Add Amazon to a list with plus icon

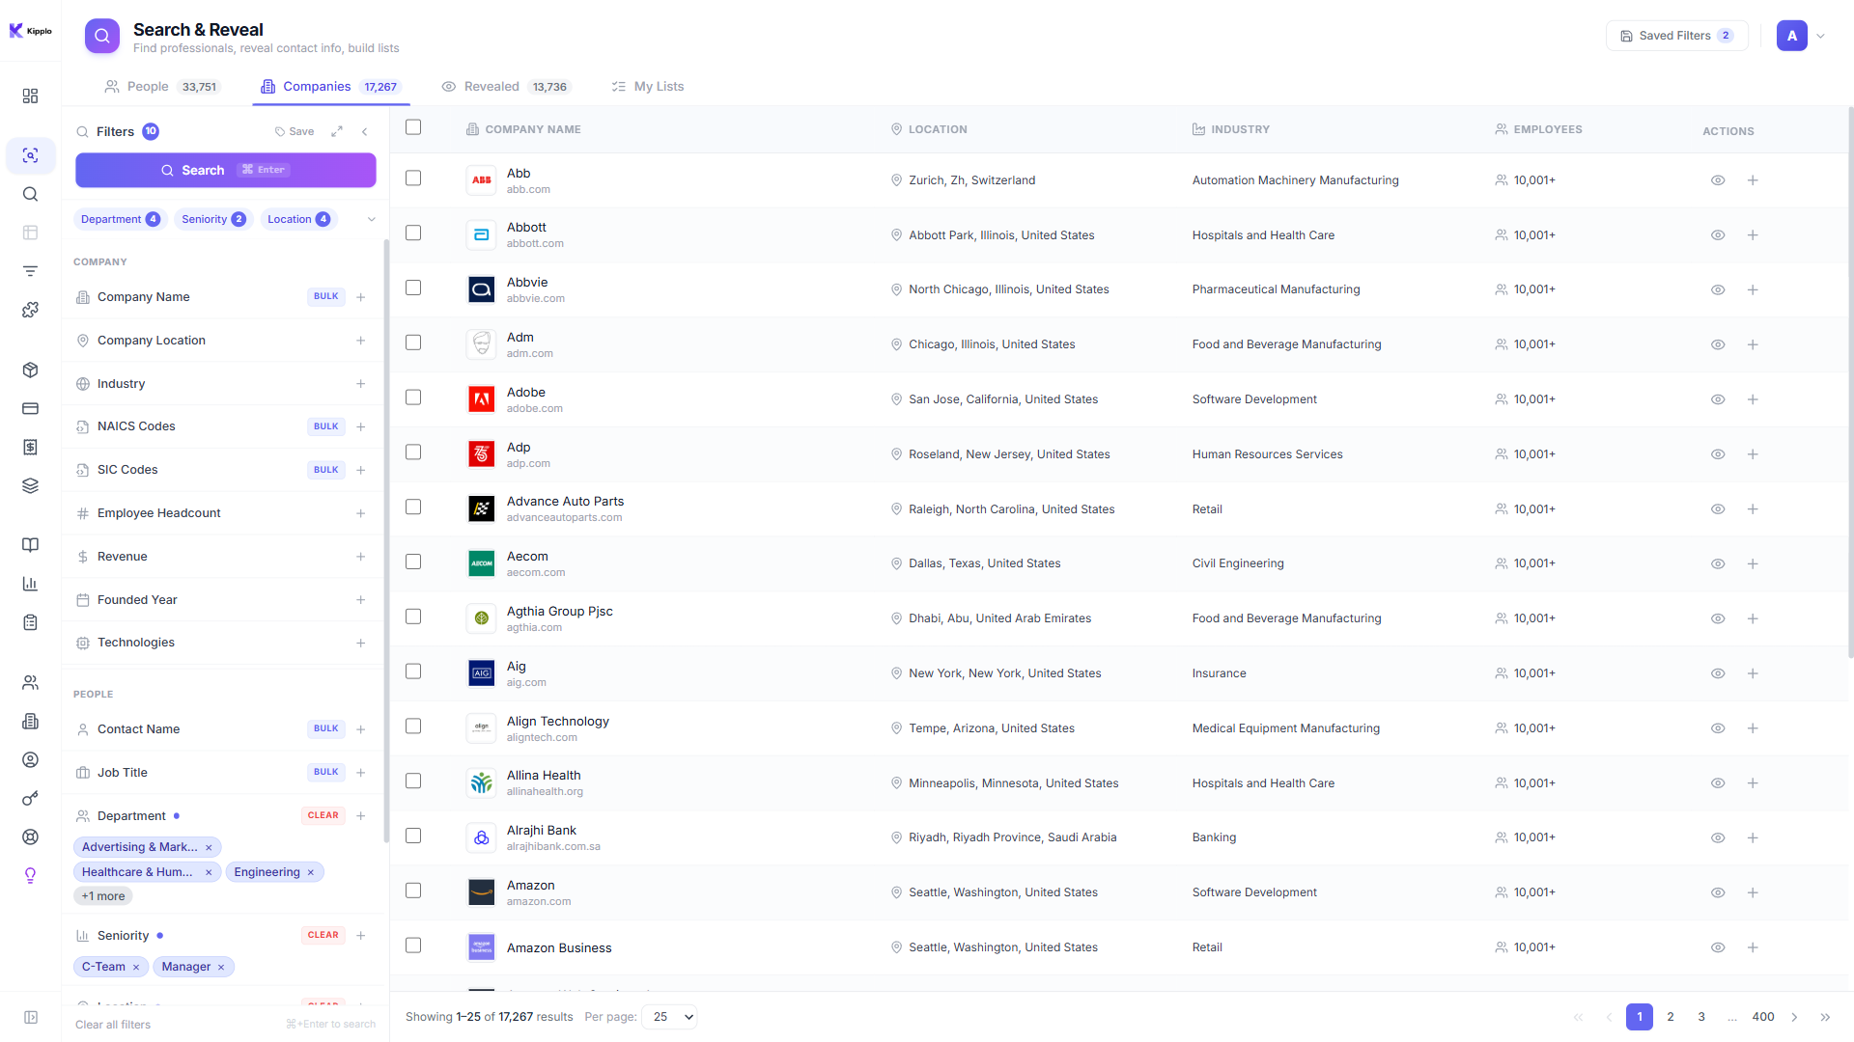point(1753,892)
